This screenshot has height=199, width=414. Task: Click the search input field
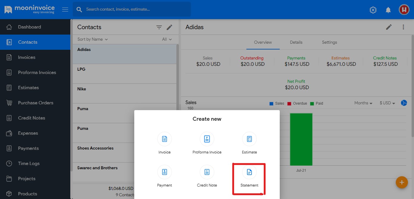click(132, 9)
